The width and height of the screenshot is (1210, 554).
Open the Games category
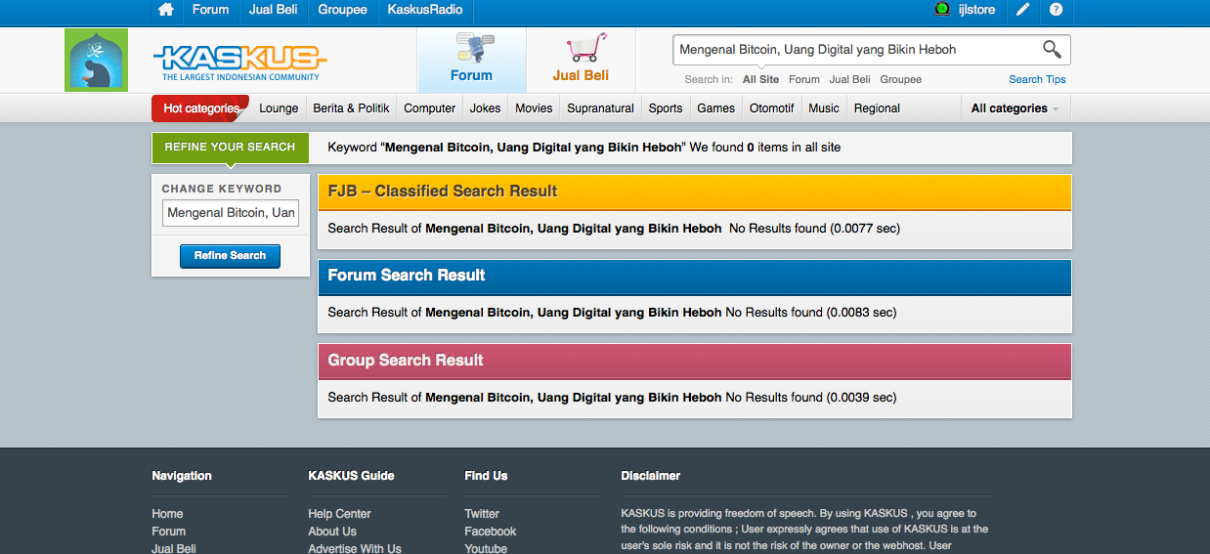(x=715, y=108)
